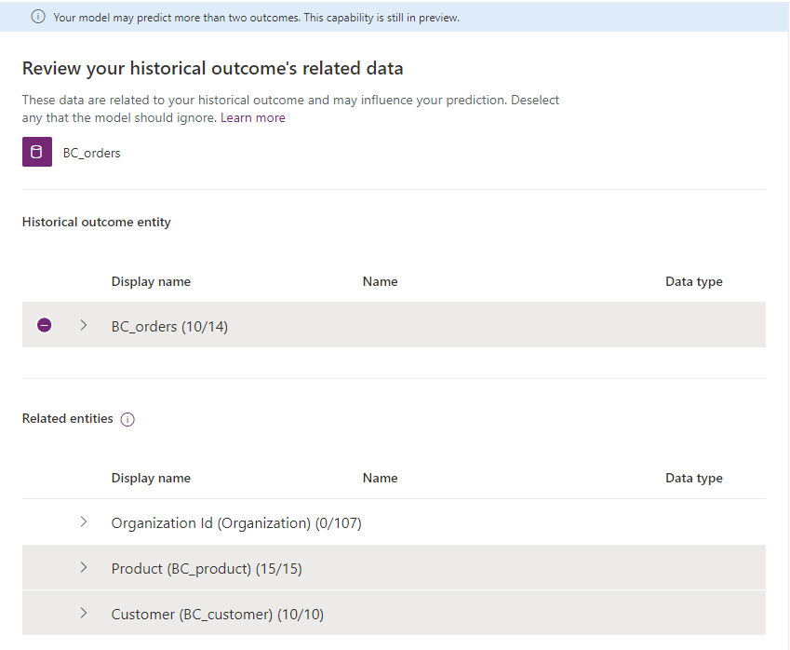Open the Learn more link
Viewport: 790px width, 650px height.
[x=253, y=118]
